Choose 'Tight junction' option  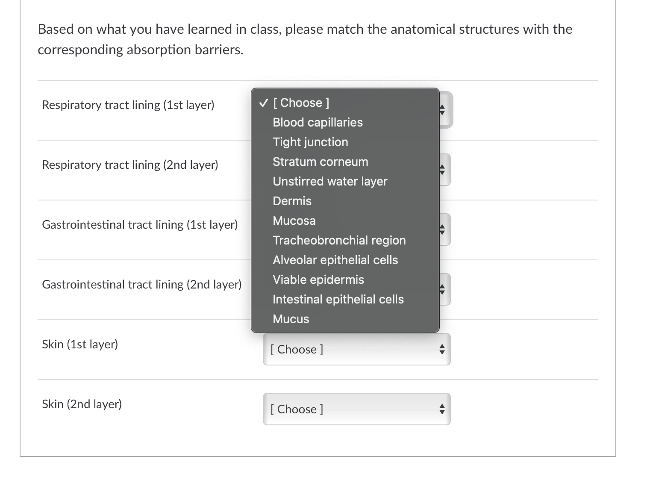tap(310, 142)
